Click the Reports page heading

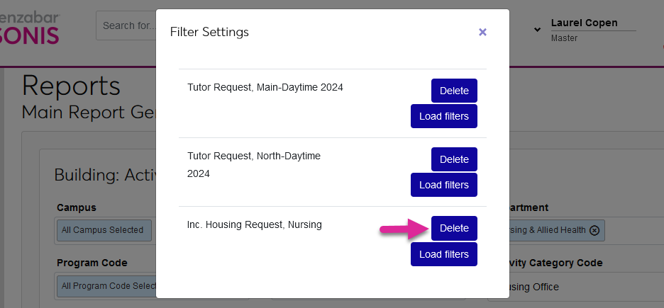pos(71,85)
